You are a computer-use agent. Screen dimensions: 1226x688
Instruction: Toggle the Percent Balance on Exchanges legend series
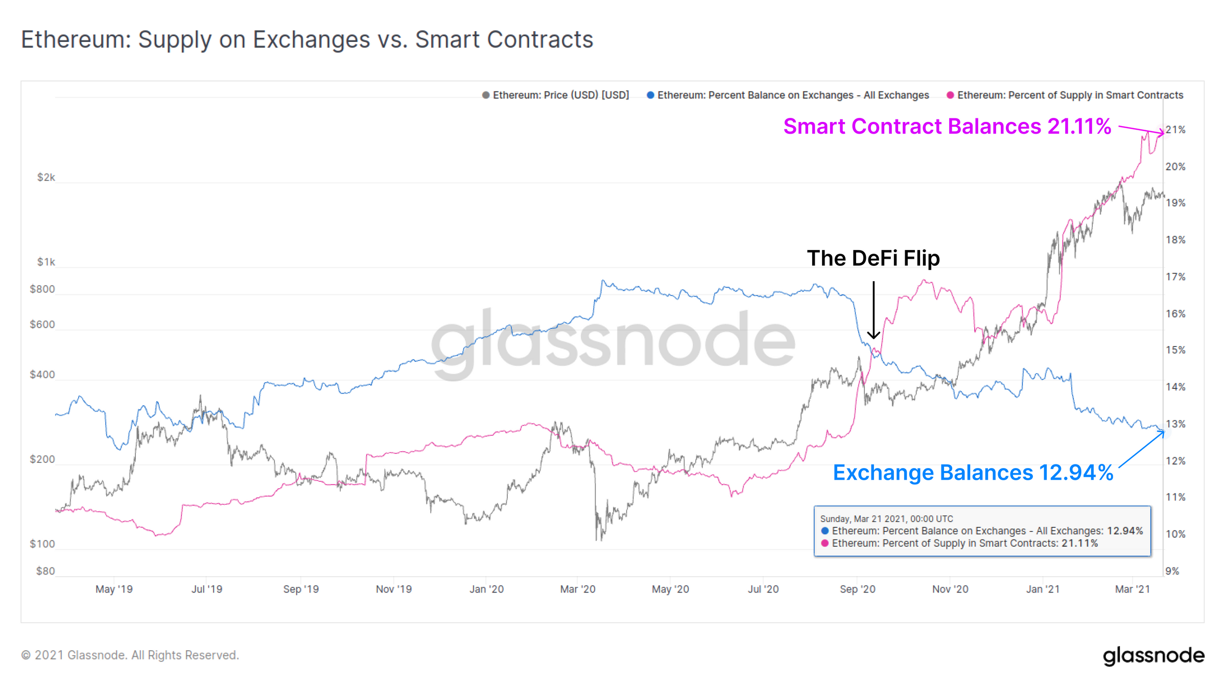tap(793, 95)
